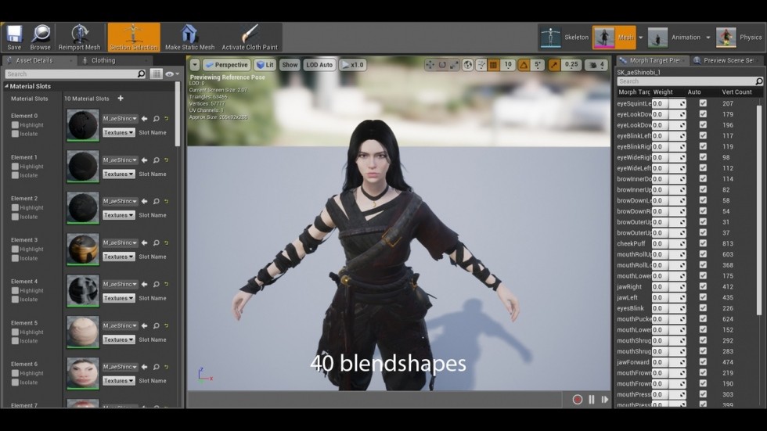Viewport: 767px width, 431px height.
Task: Pause the preview animation
Action: pos(592,399)
